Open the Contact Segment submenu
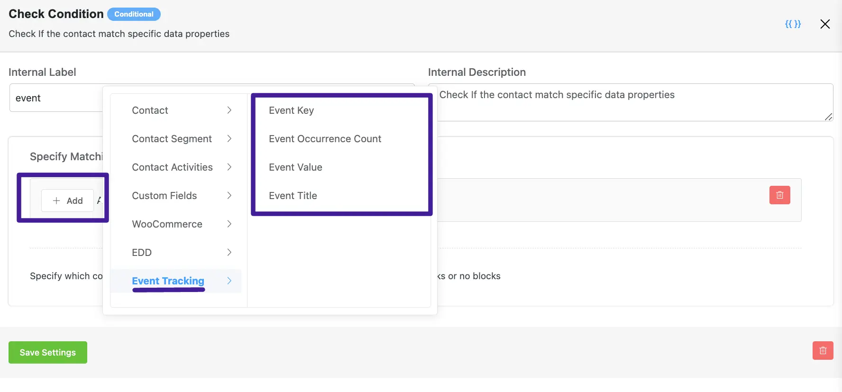 tap(176, 138)
